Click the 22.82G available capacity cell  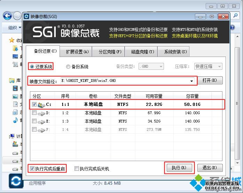pos(154,104)
